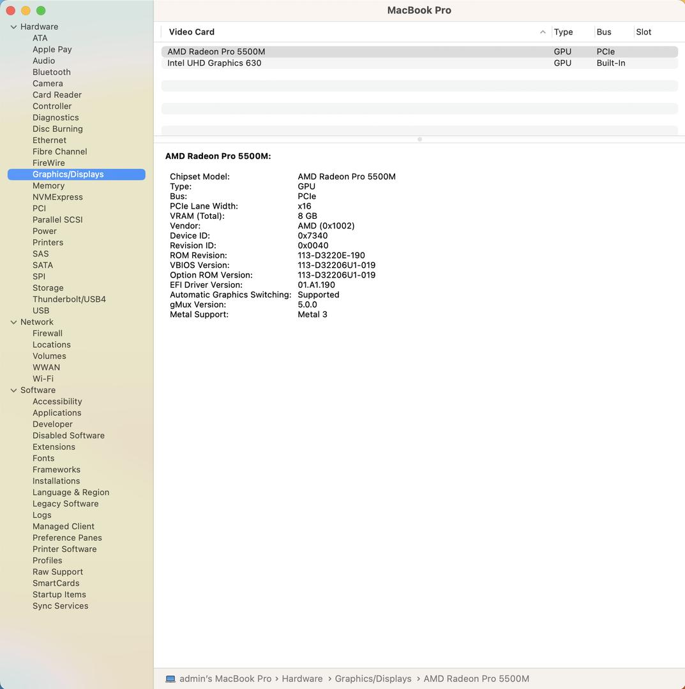Click the laptop icon in the path bar
The image size is (685, 689).
pyautogui.click(x=170, y=679)
